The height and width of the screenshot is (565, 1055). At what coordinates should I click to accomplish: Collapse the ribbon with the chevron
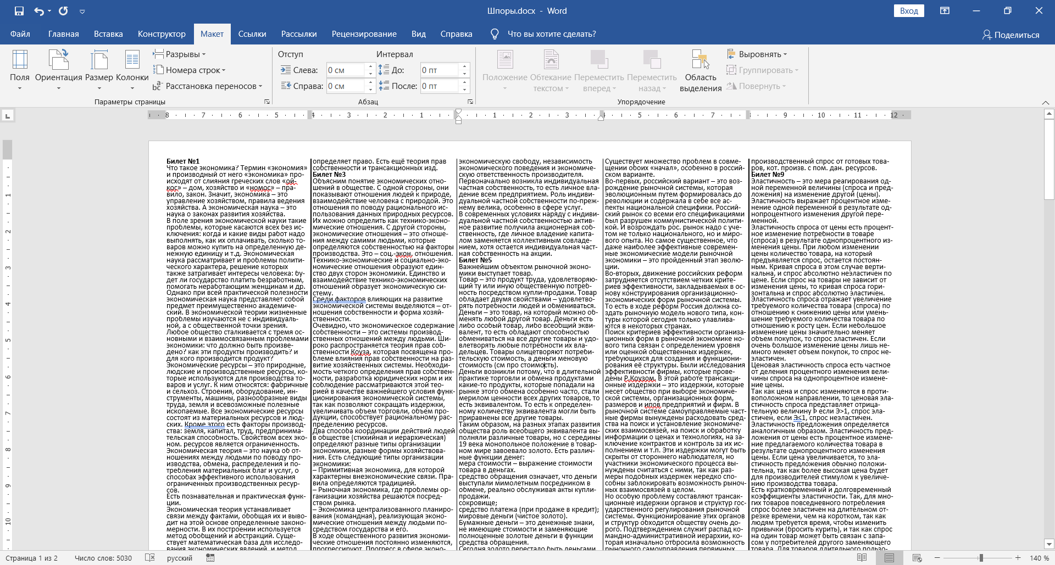click(1046, 103)
